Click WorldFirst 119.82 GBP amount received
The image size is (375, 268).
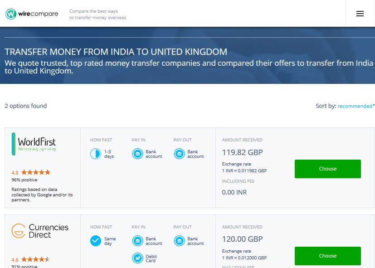pos(242,152)
